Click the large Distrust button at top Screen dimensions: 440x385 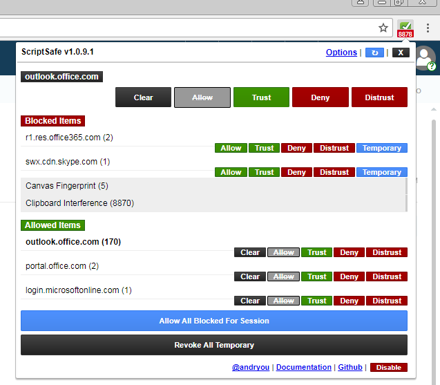pos(379,97)
